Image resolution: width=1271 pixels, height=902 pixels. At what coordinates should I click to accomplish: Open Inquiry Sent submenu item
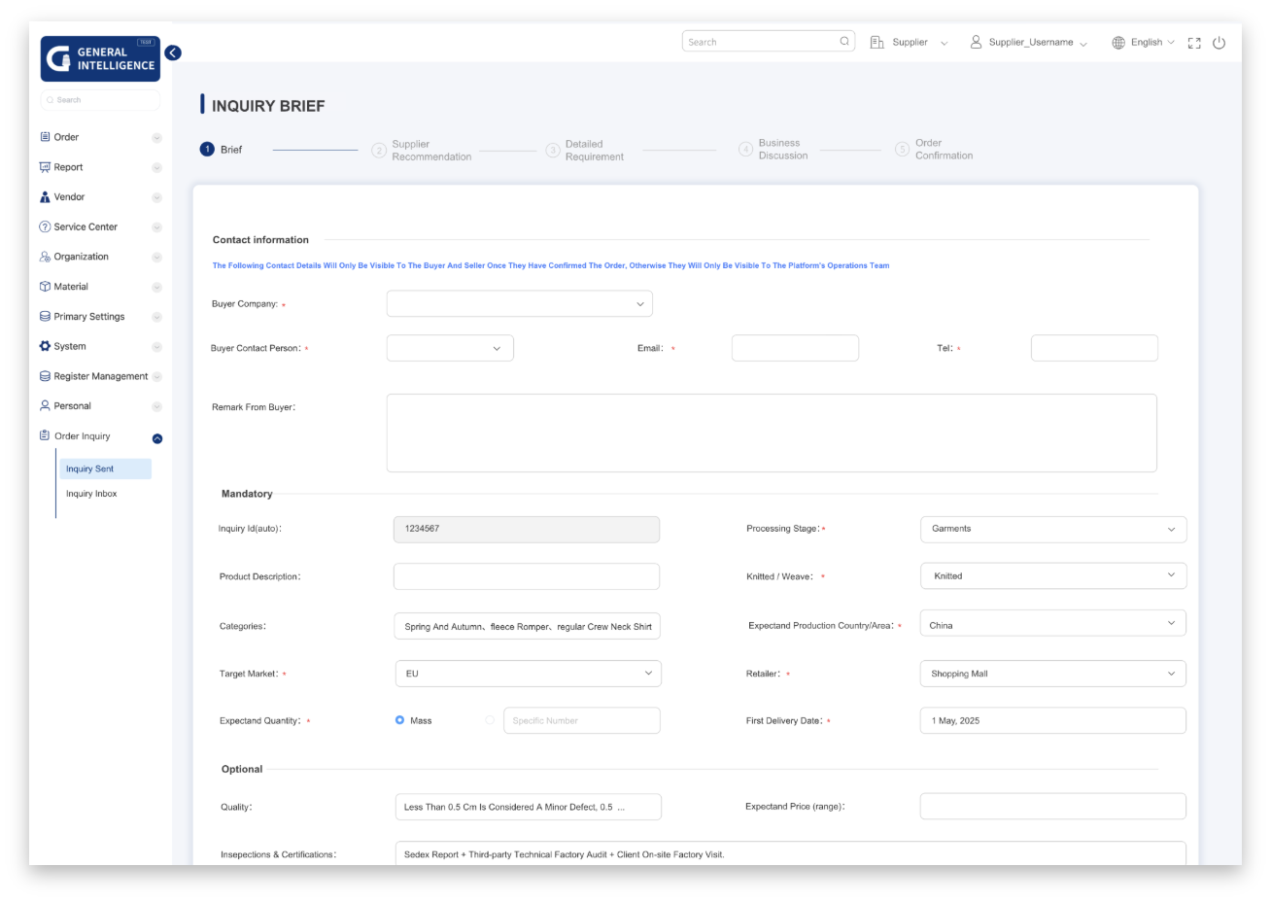tap(105, 468)
